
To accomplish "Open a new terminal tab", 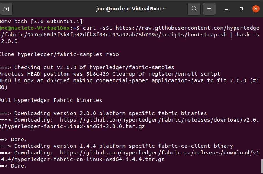I will coord(6,9).
